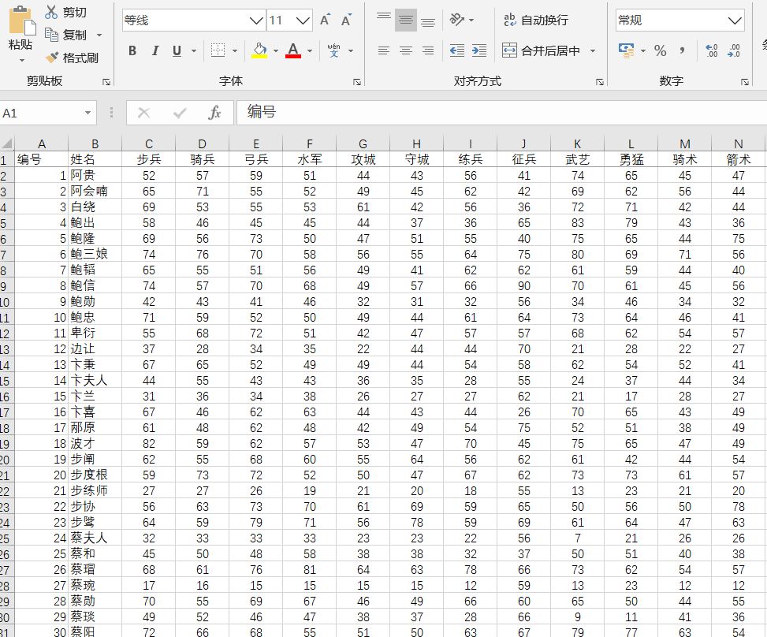
Task: Set middle vertical alignment
Action: [x=406, y=20]
